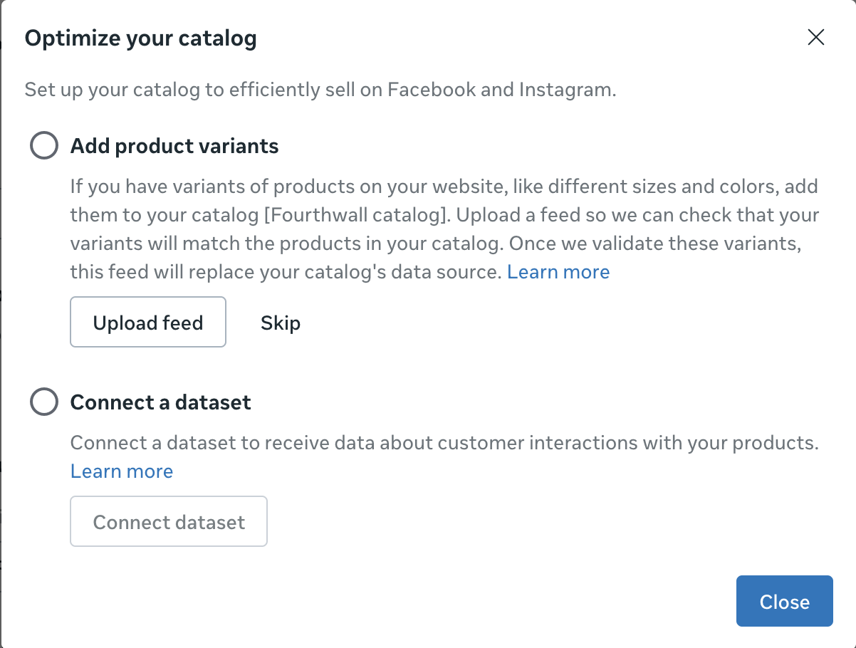The width and height of the screenshot is (856, 648).
Task: Click the Optimize your catalog heading
Action: click(140, 38)
